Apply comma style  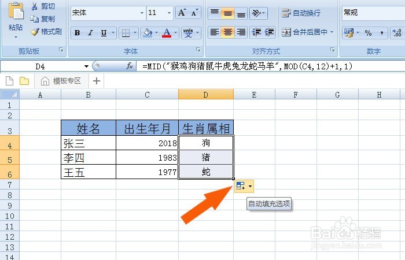point(381,33)
